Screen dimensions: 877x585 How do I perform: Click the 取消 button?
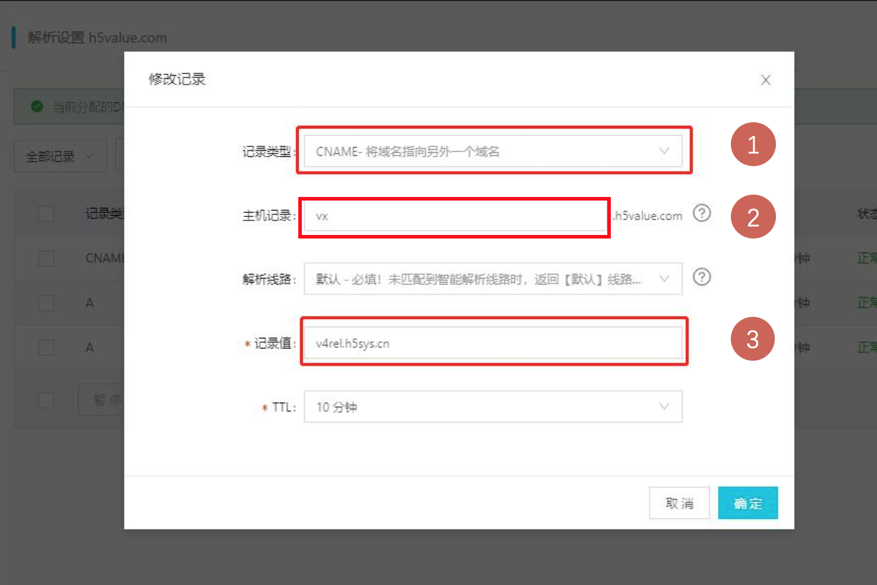coord(679,503)
